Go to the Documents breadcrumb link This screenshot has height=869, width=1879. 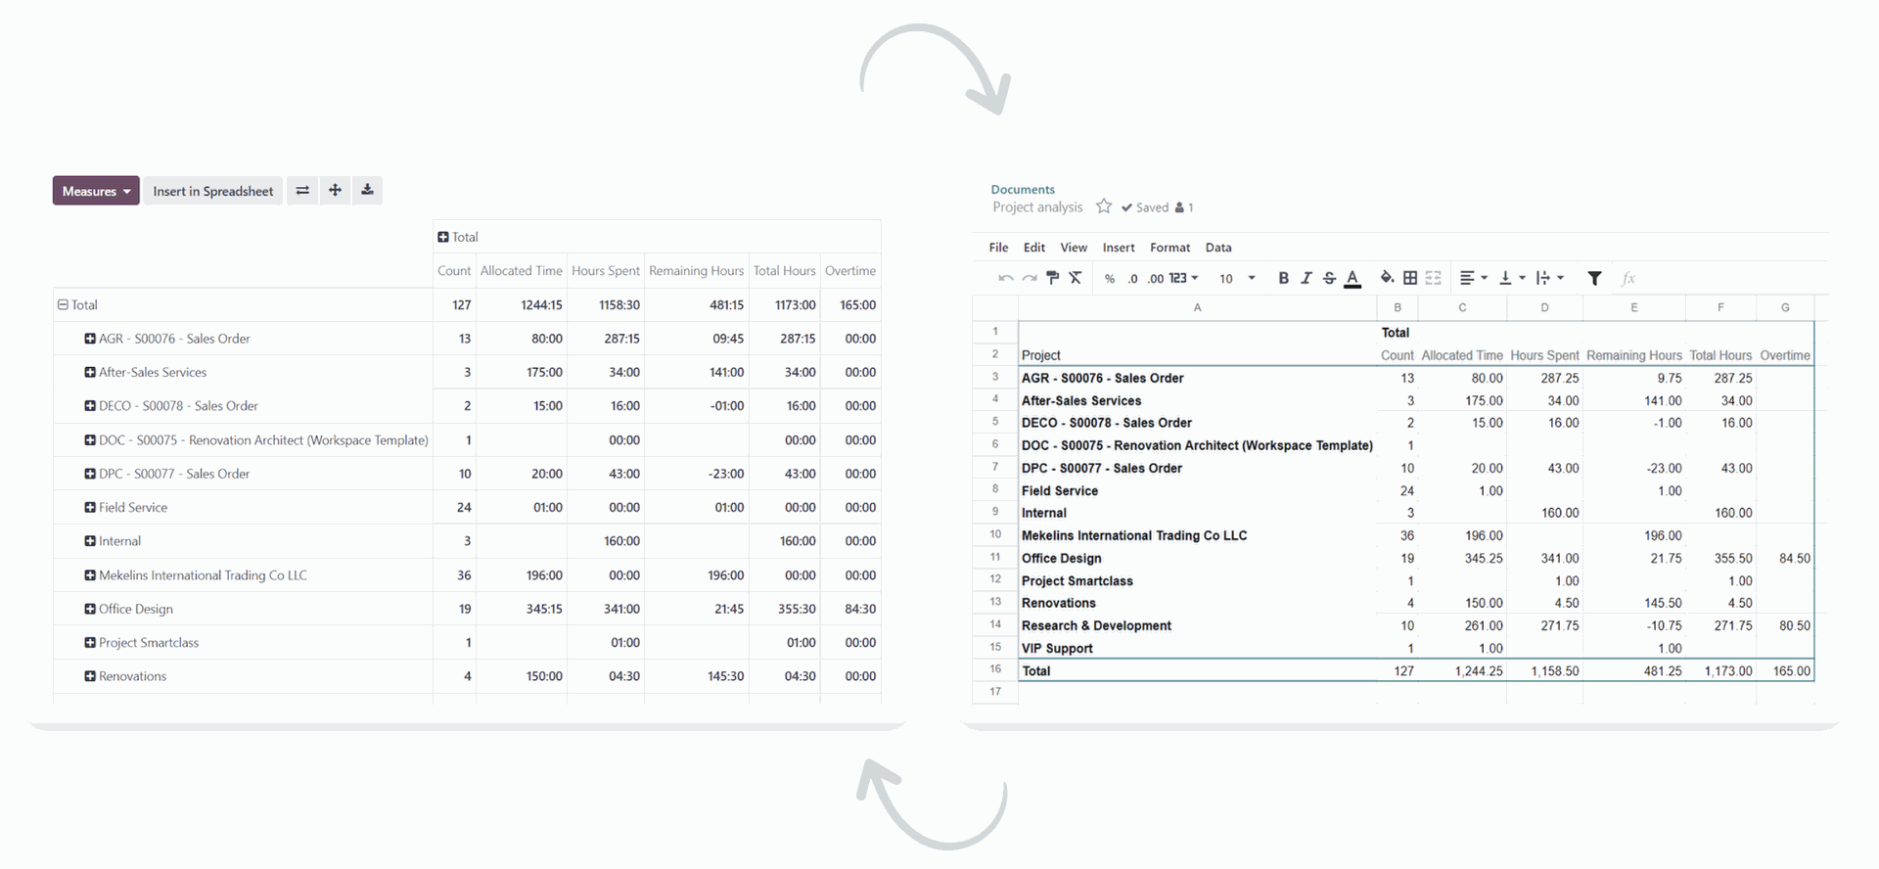pyautogui.click(x=1022, y=190)
